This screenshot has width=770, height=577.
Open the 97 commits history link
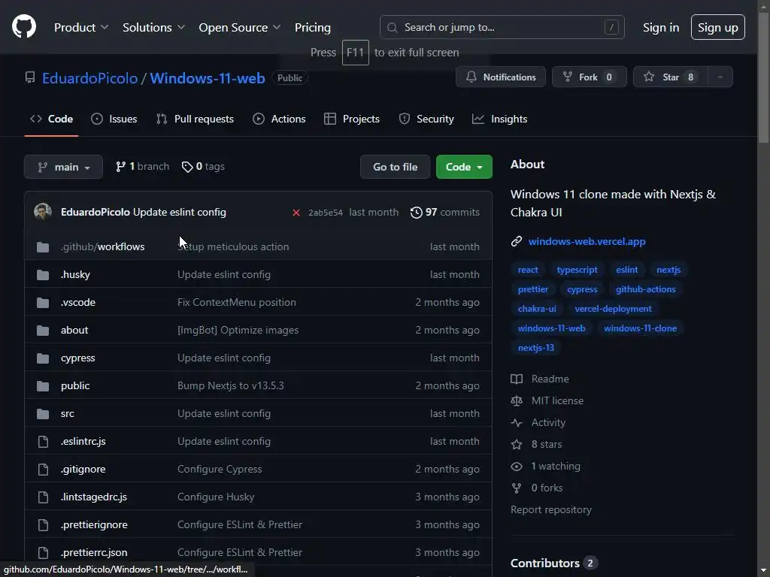tap(445, 213)
